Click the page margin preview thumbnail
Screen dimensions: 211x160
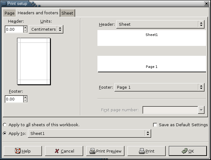(x=34, y=61)
